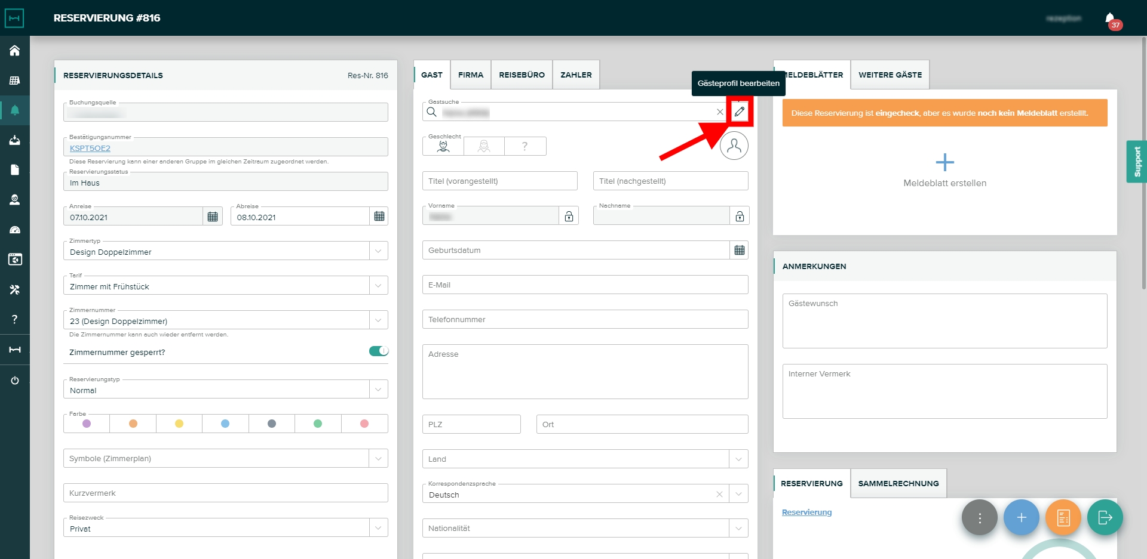Select the male gender option
Screen dimensions: 1147x559
pyautogui.click(x=443, y=146)
